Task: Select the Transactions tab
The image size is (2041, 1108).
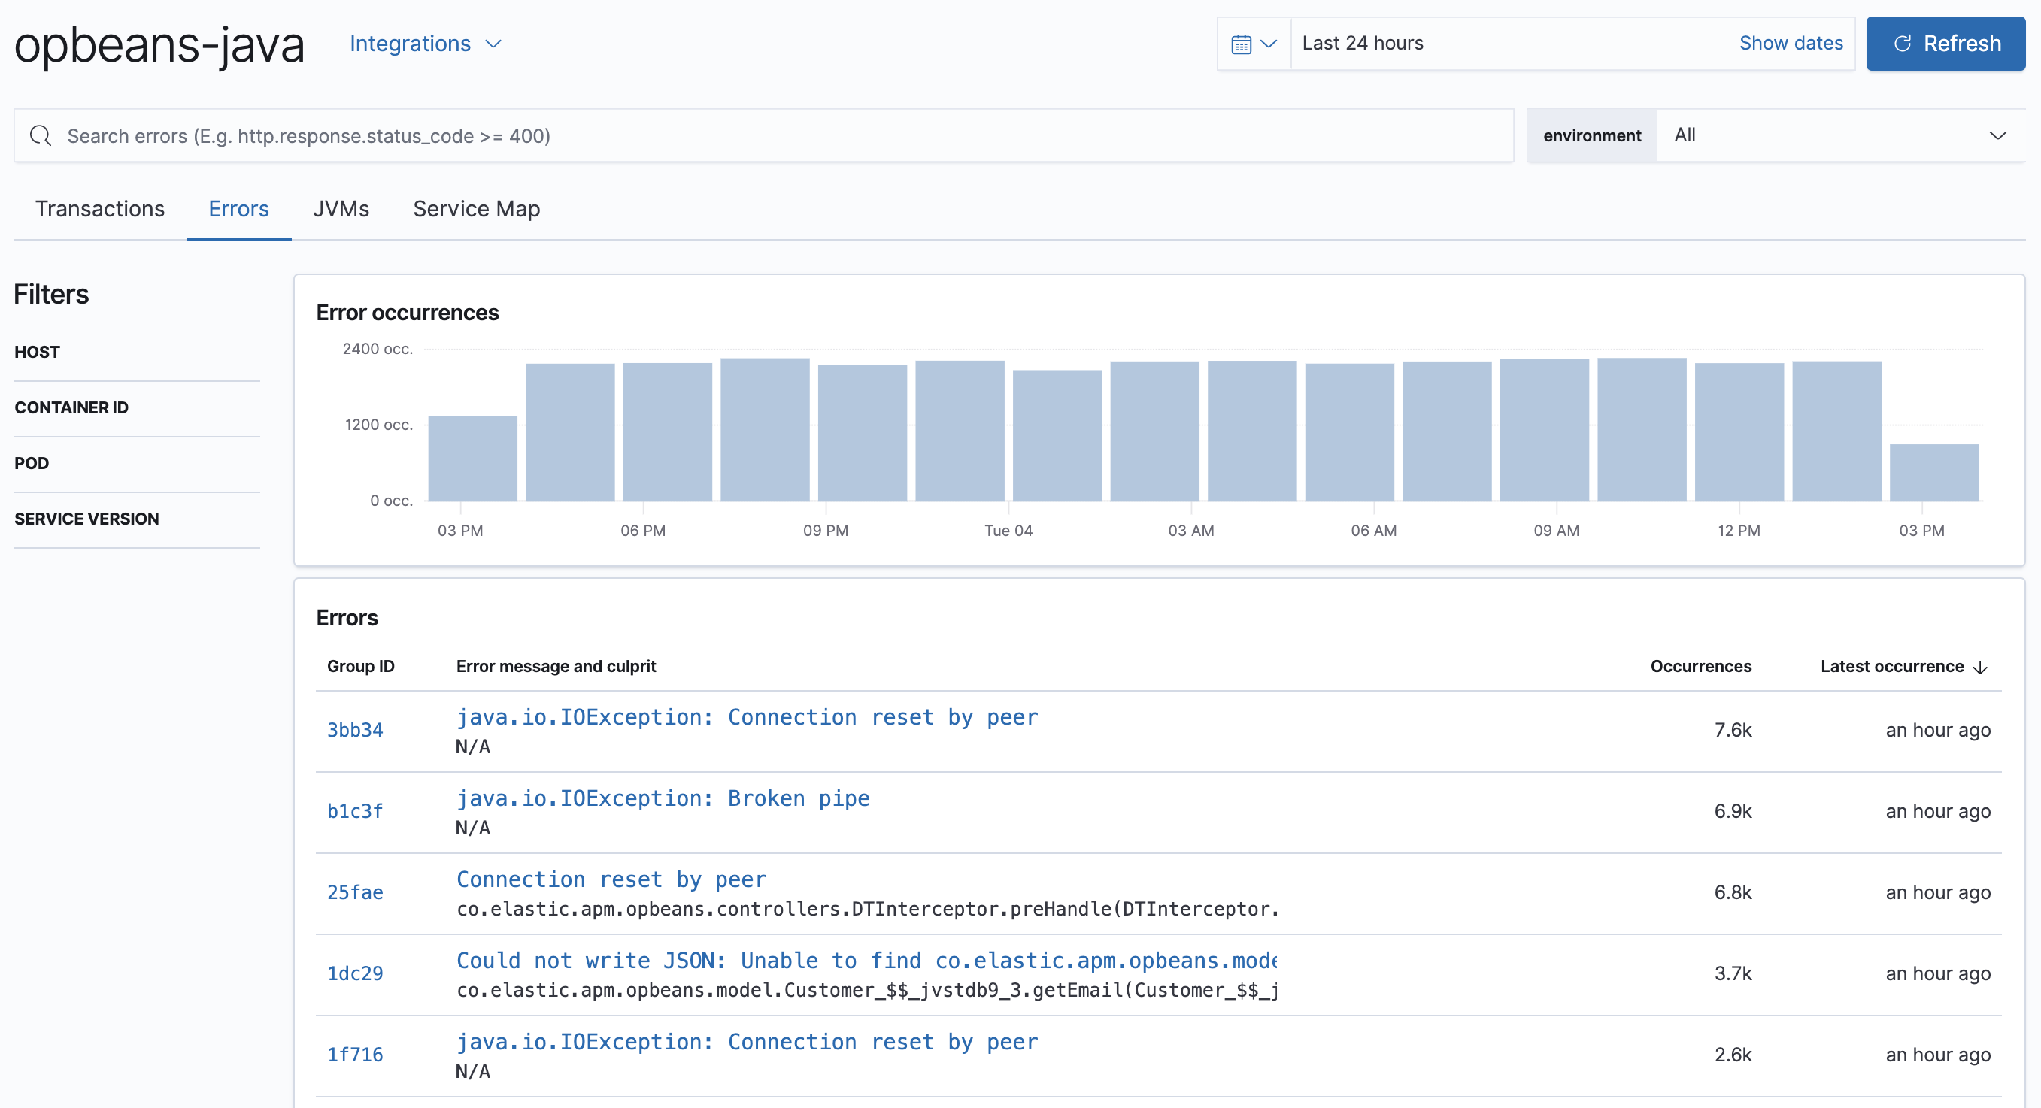Action: [101, 209]
